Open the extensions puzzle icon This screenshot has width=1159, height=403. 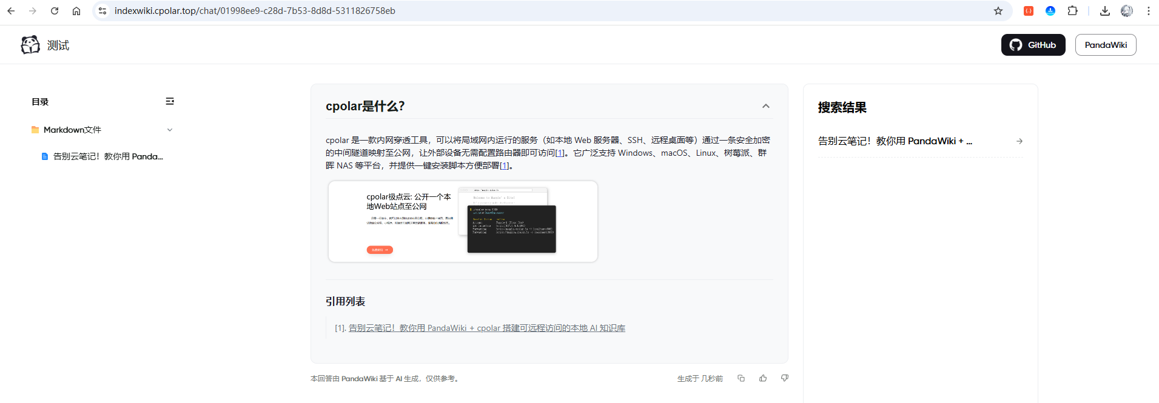coord(1072,11)
